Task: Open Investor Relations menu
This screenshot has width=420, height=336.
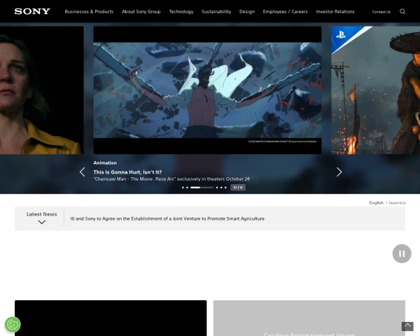Action: click(x=335, y=11)
